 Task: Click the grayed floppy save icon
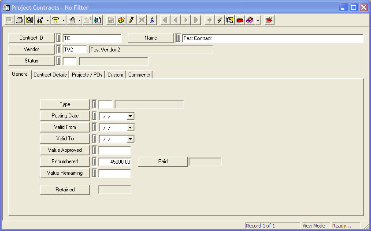pos(111,20)
